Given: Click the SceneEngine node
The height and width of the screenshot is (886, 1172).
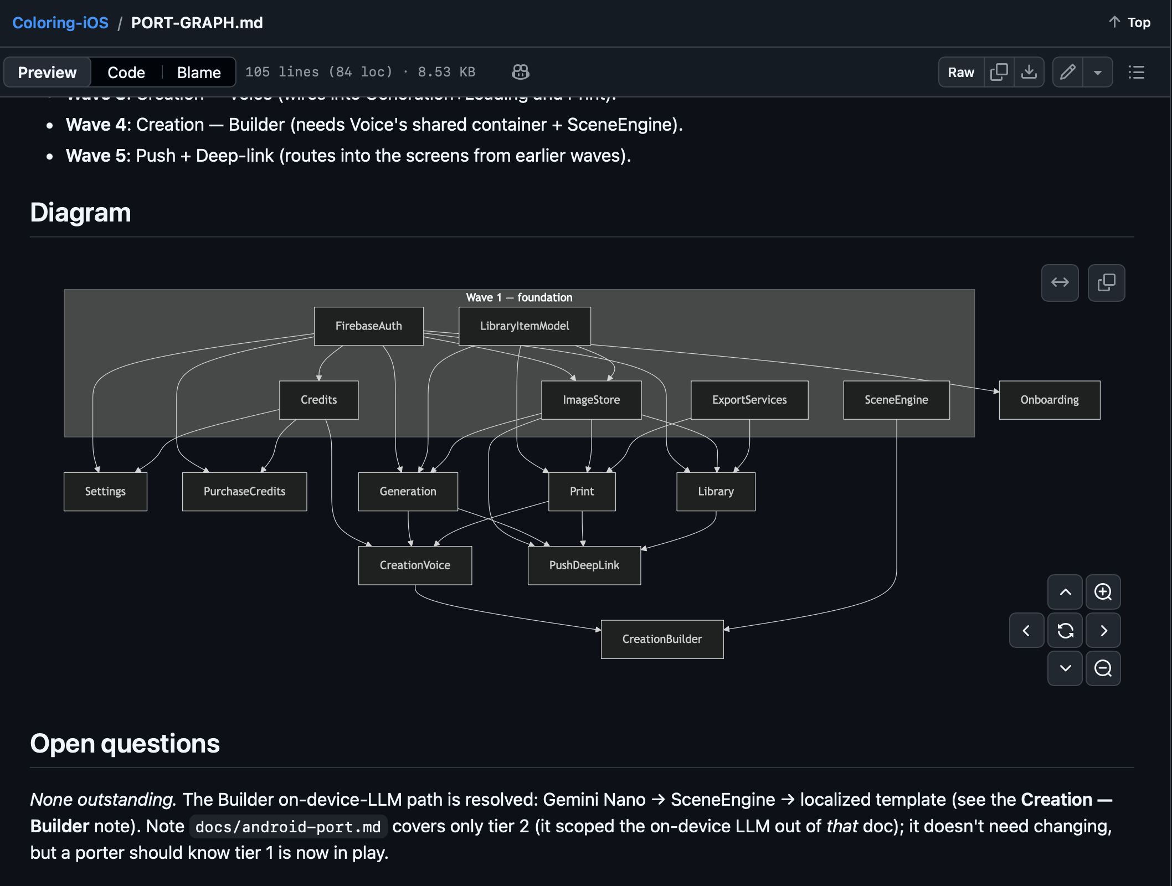Looking at the screenshot, I should [x=897, y=400].
